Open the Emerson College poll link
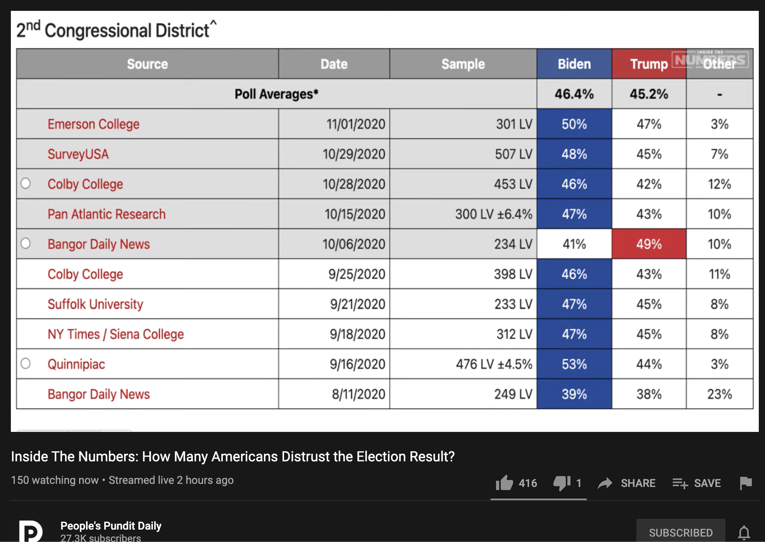This screenshot has width=765, height=542. click(93, 124)
